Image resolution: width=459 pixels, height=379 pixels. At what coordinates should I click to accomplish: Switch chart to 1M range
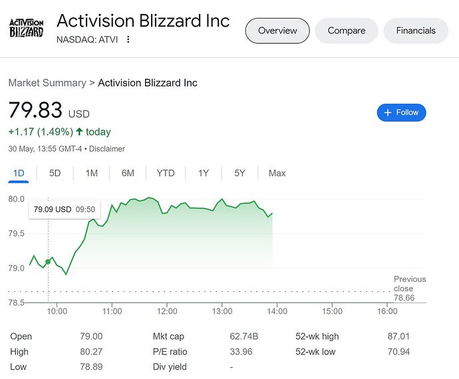tap(92, 174)
